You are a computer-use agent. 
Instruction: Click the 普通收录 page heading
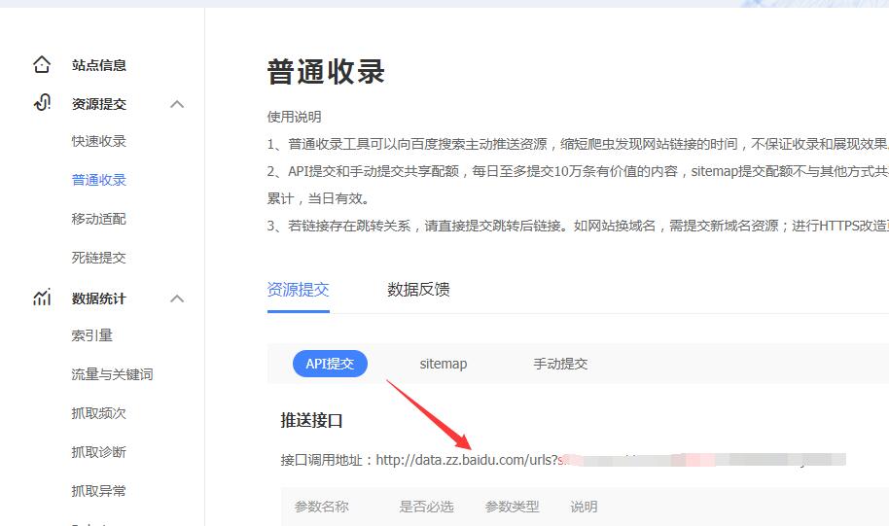[326, 73]
